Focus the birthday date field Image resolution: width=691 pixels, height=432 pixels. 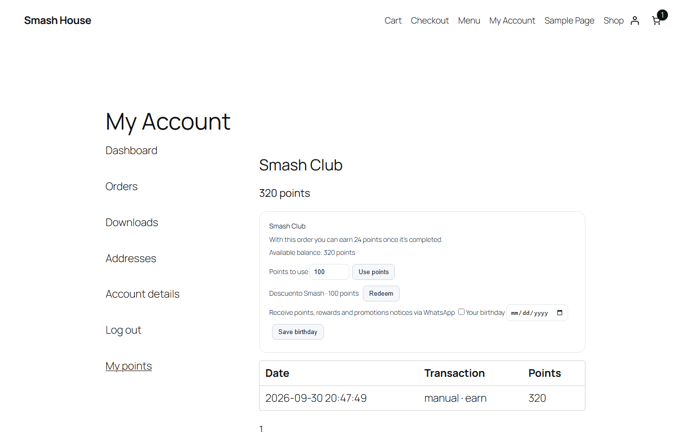(537, 312)
